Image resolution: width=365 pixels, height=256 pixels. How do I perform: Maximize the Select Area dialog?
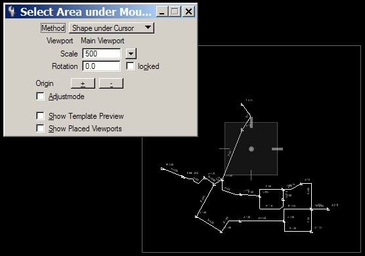[x=175, y=12]
